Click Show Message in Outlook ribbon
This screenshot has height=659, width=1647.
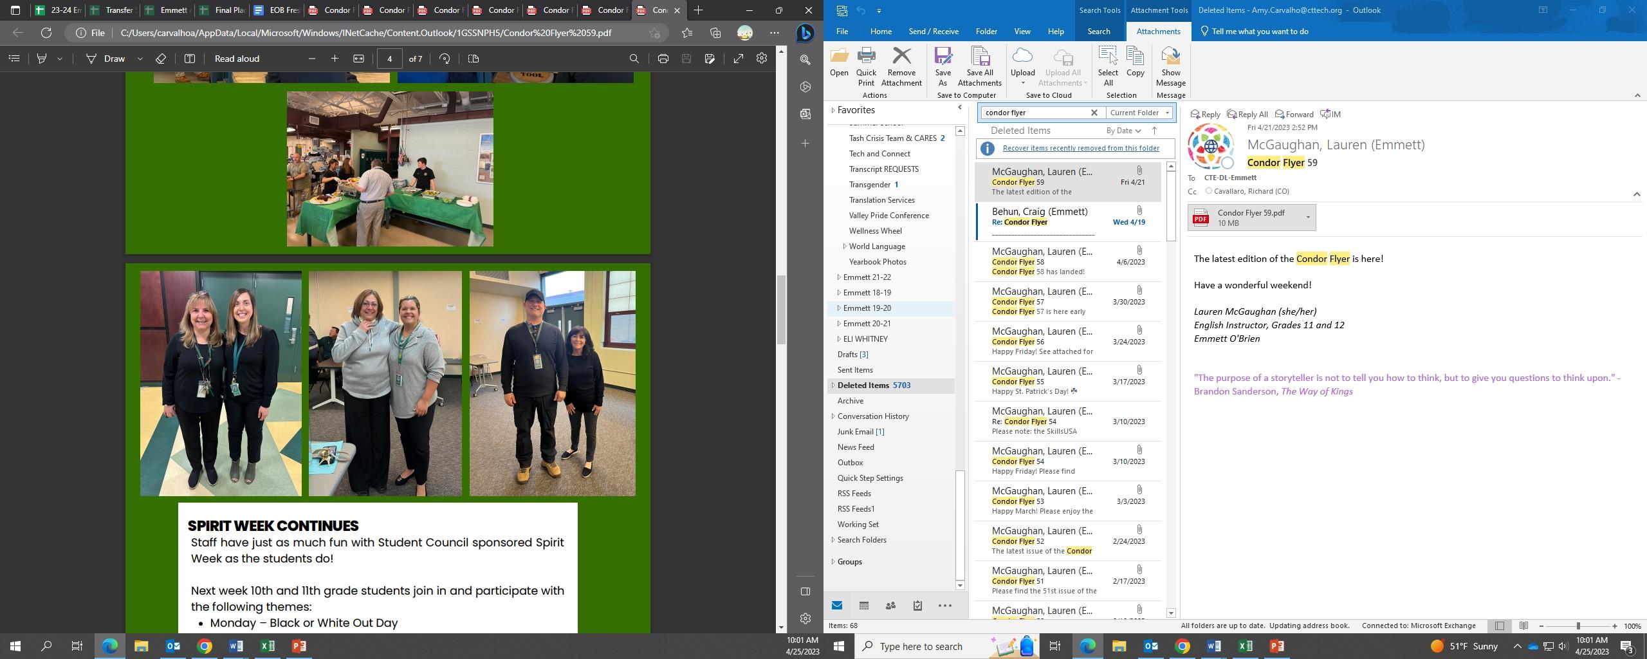pos(1170,67)
